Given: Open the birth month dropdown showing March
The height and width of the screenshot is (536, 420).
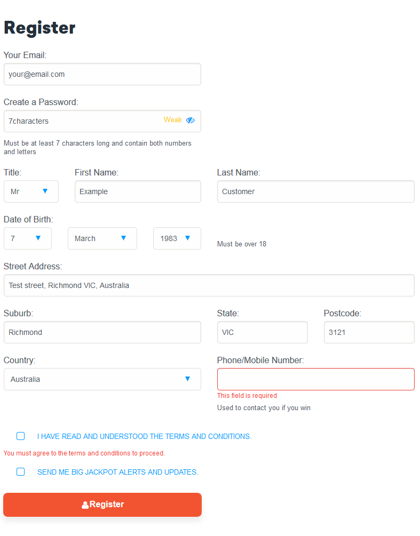Looking at the screenshot, I should (102, 238).
